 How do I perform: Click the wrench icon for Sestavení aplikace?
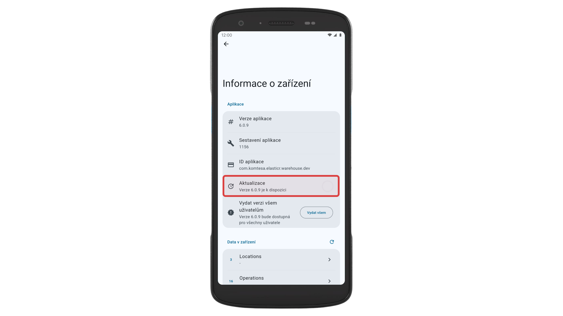(x=231, y=143)
